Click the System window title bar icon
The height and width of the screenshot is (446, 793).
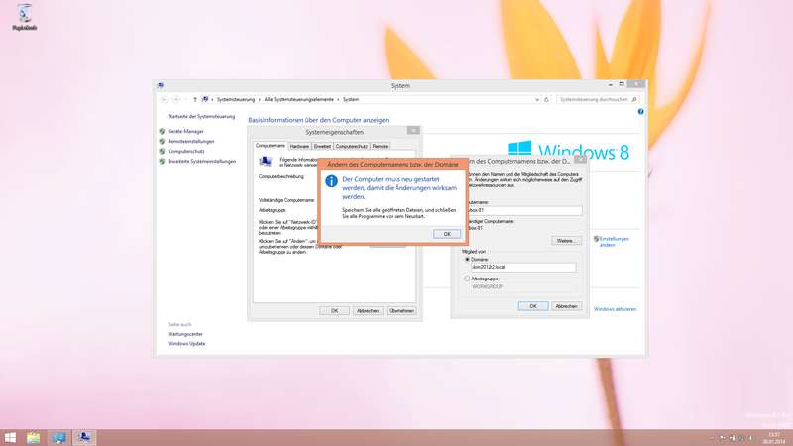(x=161, y=85)
